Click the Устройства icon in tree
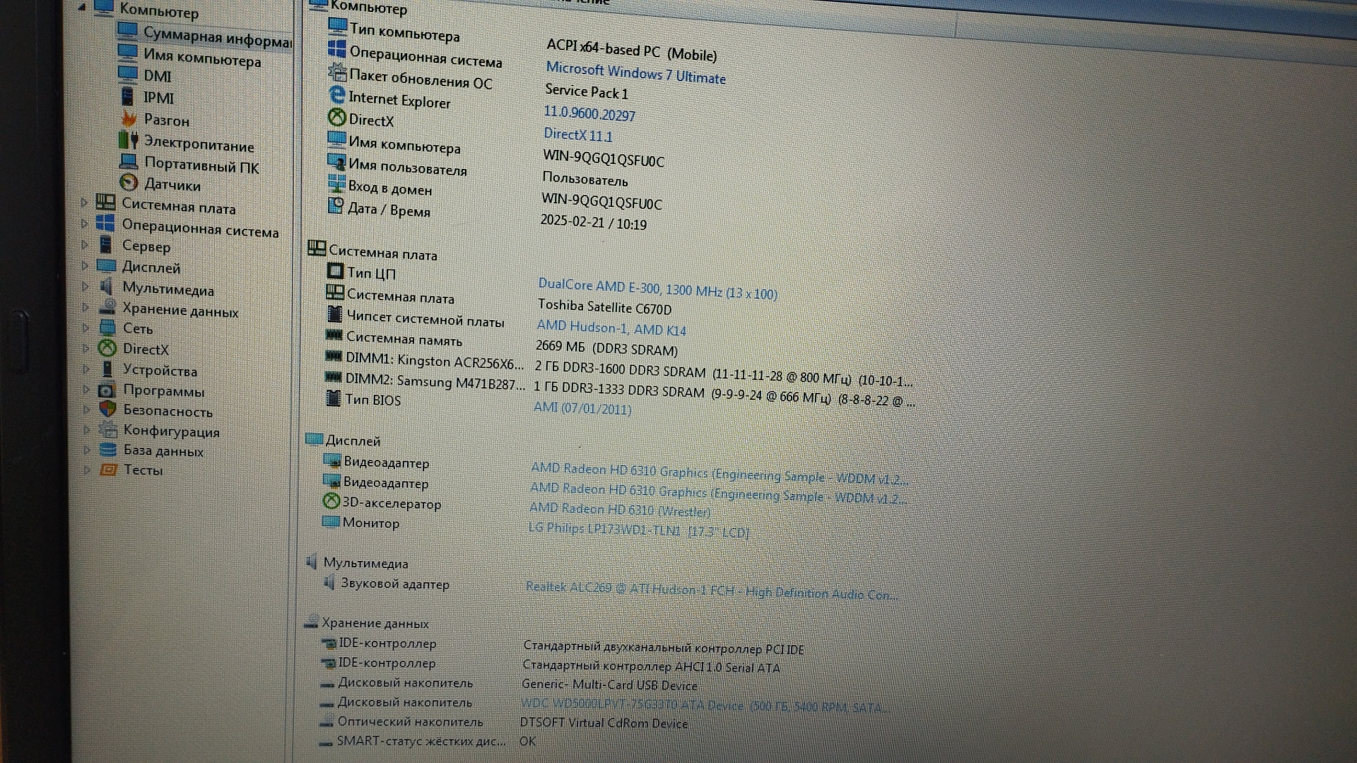This screenshot has width=1357, height=763. pos(107,369)
